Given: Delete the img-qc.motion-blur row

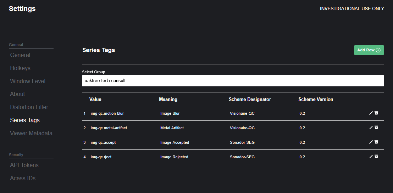Looking at the screenshot, I should tap(376, 113).
